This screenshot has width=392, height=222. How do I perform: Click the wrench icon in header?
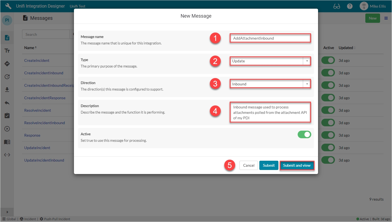tap(8, 6)
